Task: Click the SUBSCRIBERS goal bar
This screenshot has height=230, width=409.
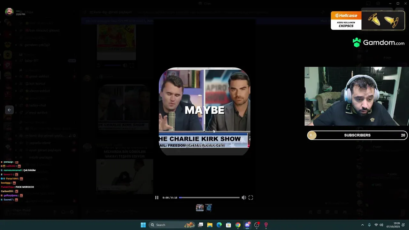Action: tap(357, 135)
